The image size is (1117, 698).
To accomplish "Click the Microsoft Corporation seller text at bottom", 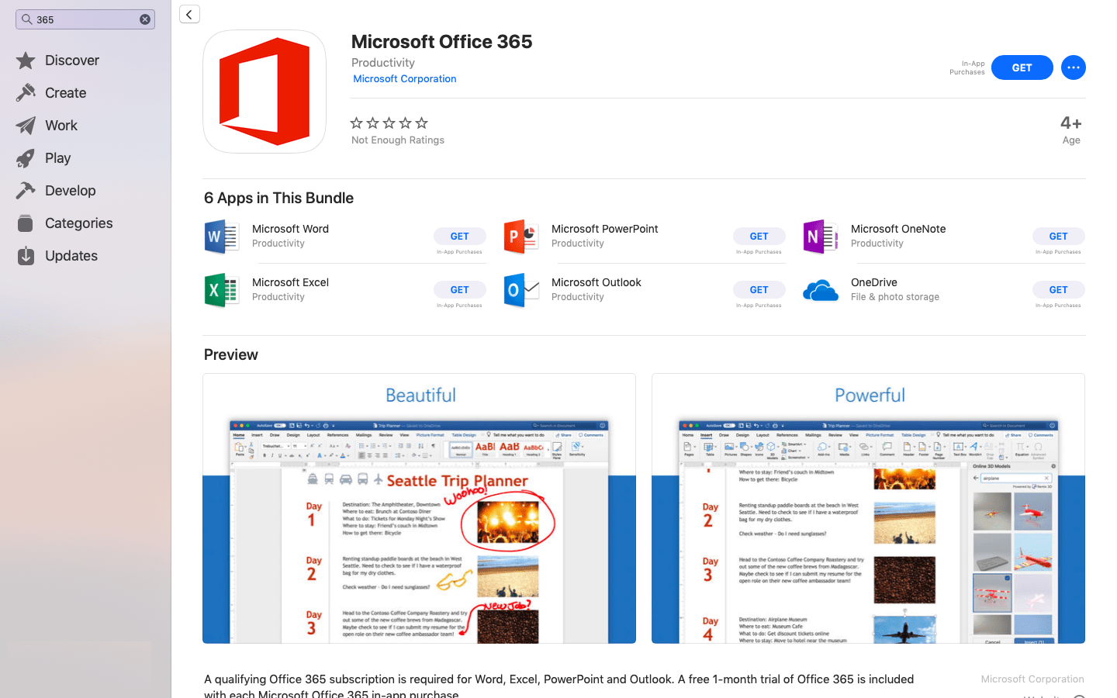I will coord(1032,679).
